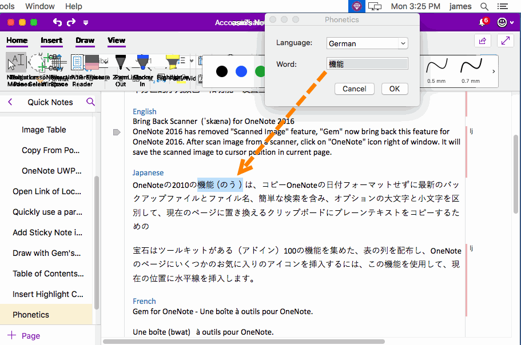Click the page's horizontal scrollbar

point(244,342)
